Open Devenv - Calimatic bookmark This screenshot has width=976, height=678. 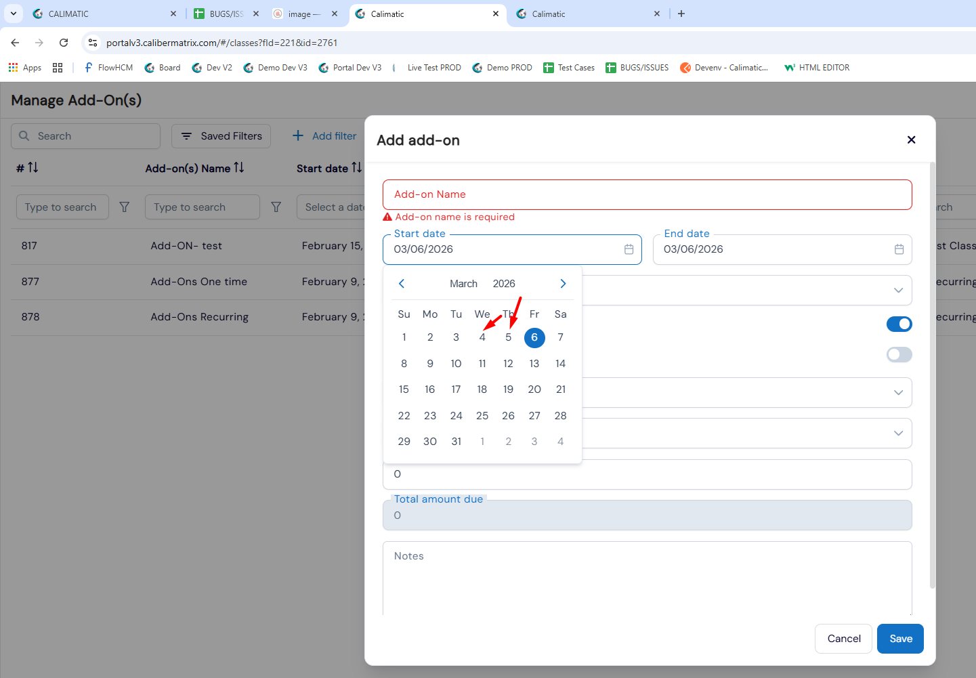[x=724, y=68]
